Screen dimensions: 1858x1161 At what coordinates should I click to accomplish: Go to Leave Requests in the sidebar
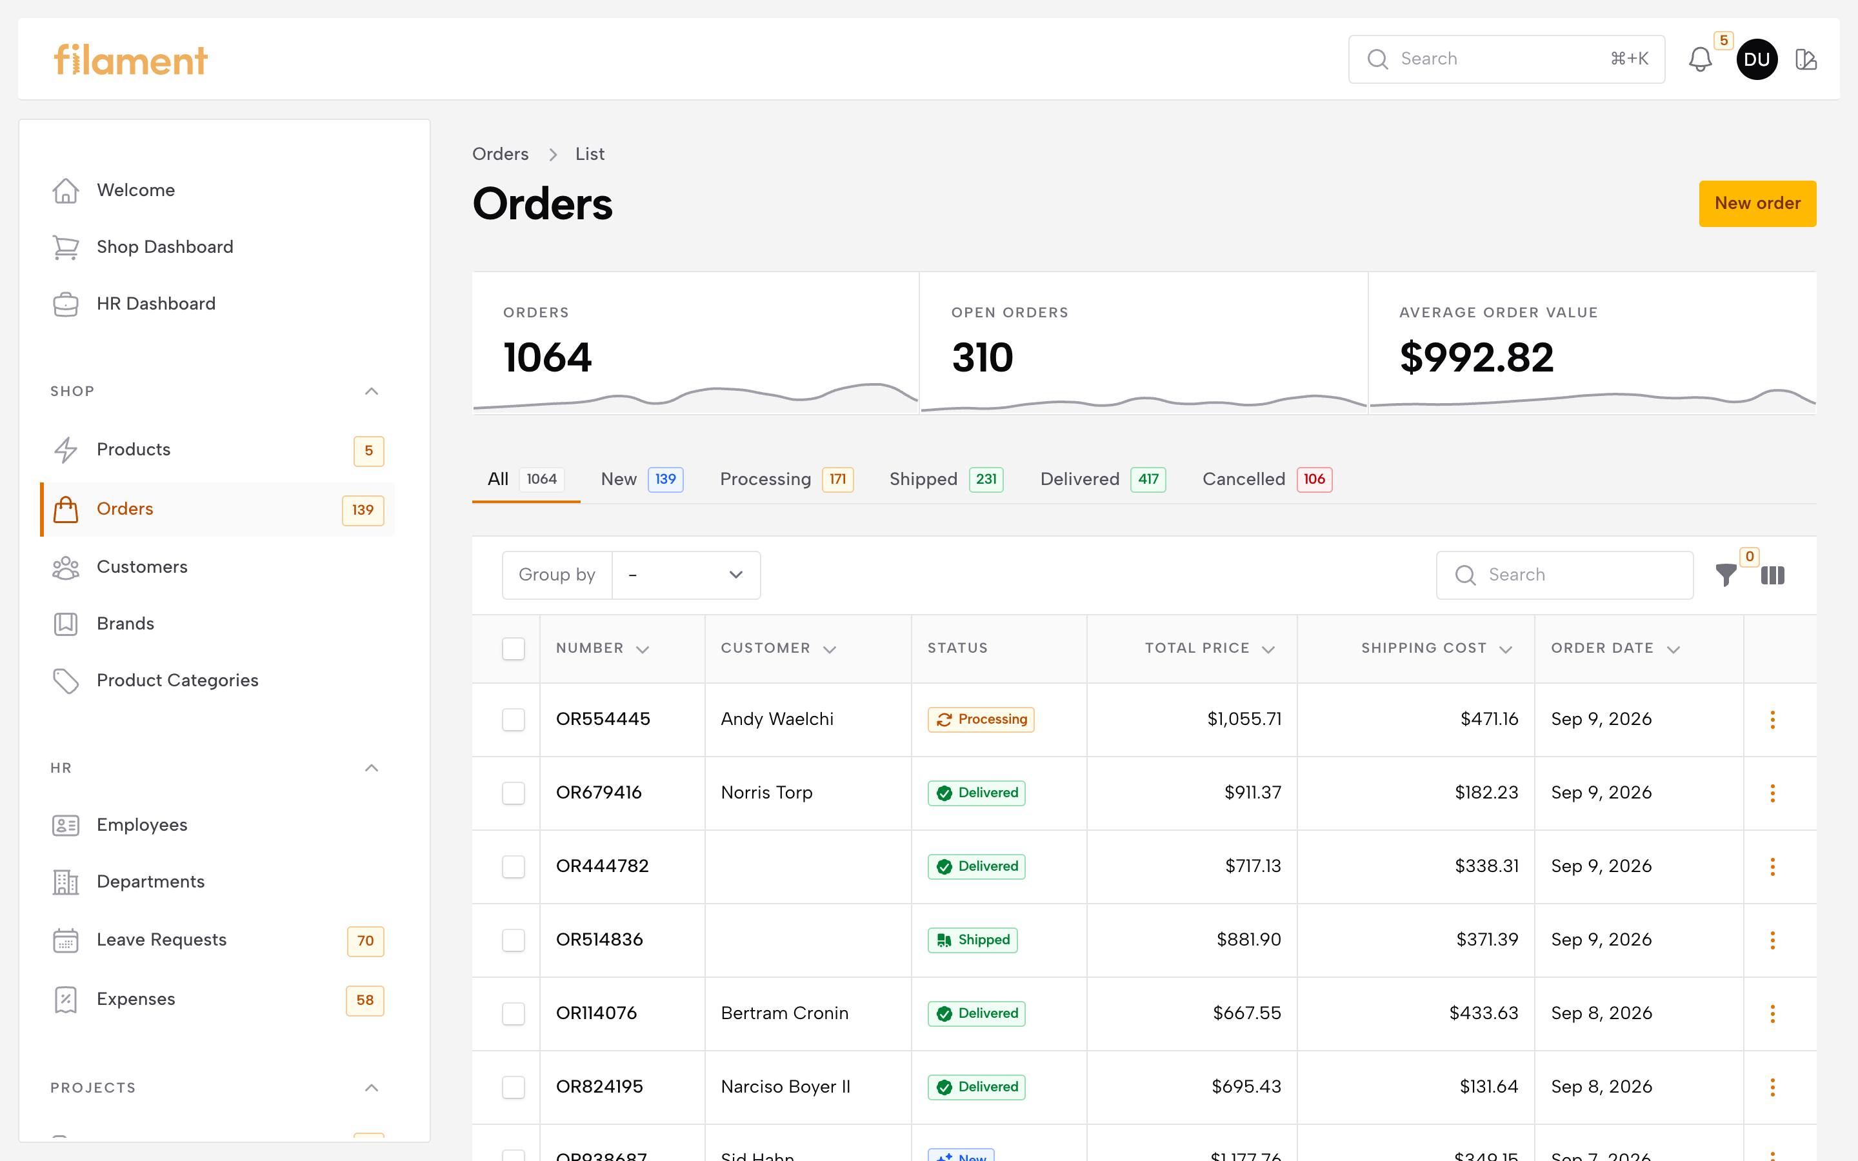(217, 940)
